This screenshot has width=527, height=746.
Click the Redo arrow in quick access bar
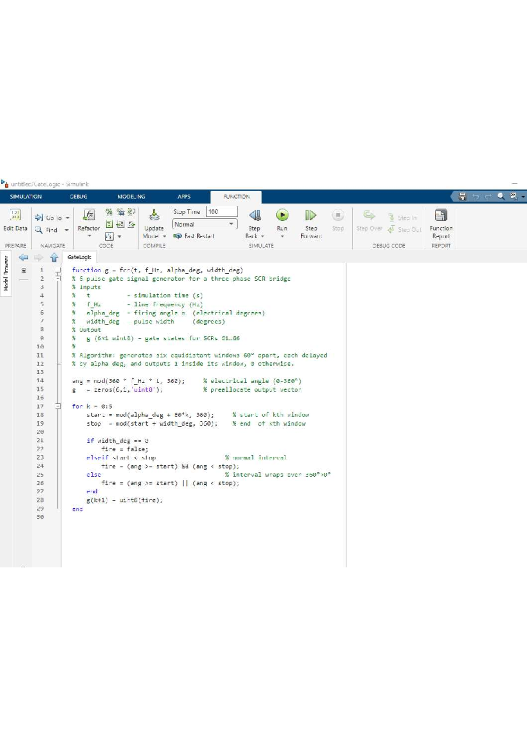click(488, 196)
